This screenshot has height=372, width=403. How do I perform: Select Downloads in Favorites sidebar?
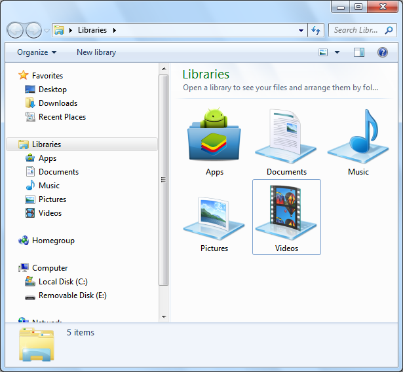[x=58, y=103]
